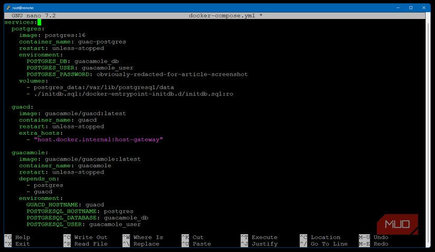The image size is (435, 252).
Task: Click the ^R Read File shortcut
Action: click(x=85, y=244)
